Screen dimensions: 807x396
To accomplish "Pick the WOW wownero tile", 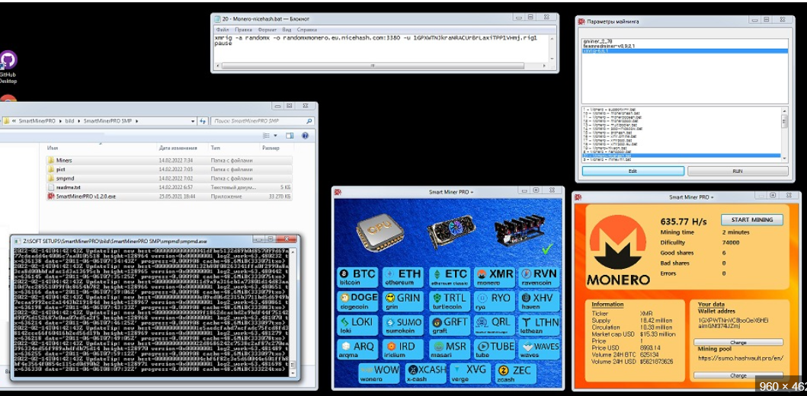I will [x=379, y=373].
